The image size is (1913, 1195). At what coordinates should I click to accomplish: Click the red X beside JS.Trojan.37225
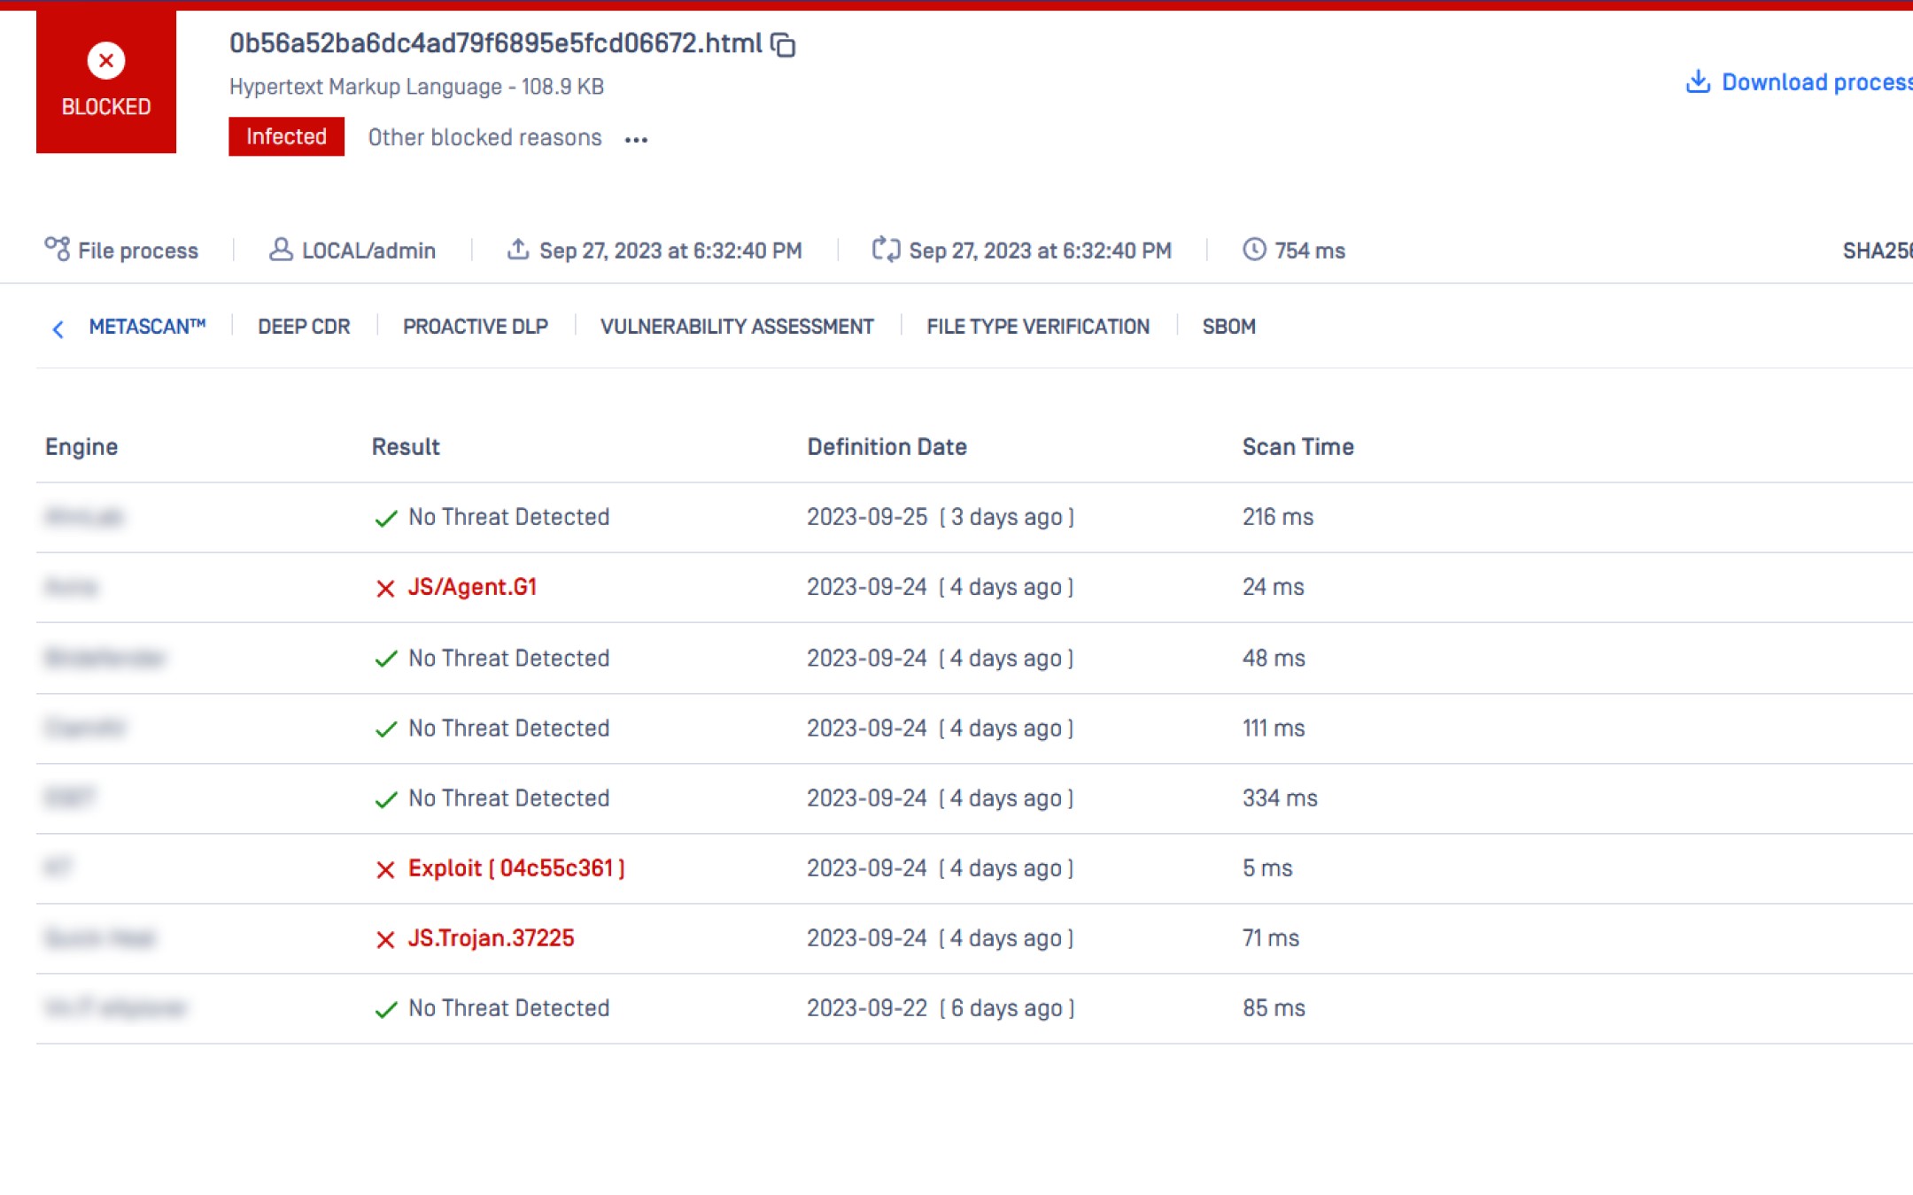coord(385,938)
